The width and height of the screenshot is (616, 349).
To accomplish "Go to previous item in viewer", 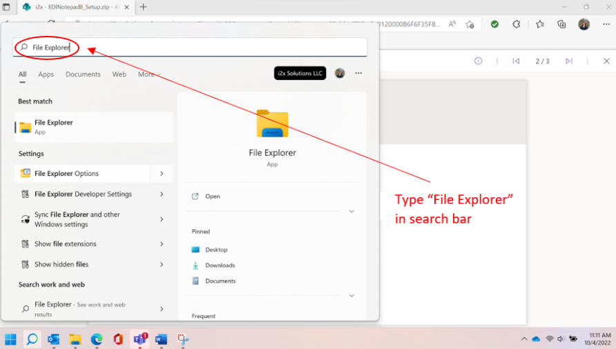I will [517, 61].
